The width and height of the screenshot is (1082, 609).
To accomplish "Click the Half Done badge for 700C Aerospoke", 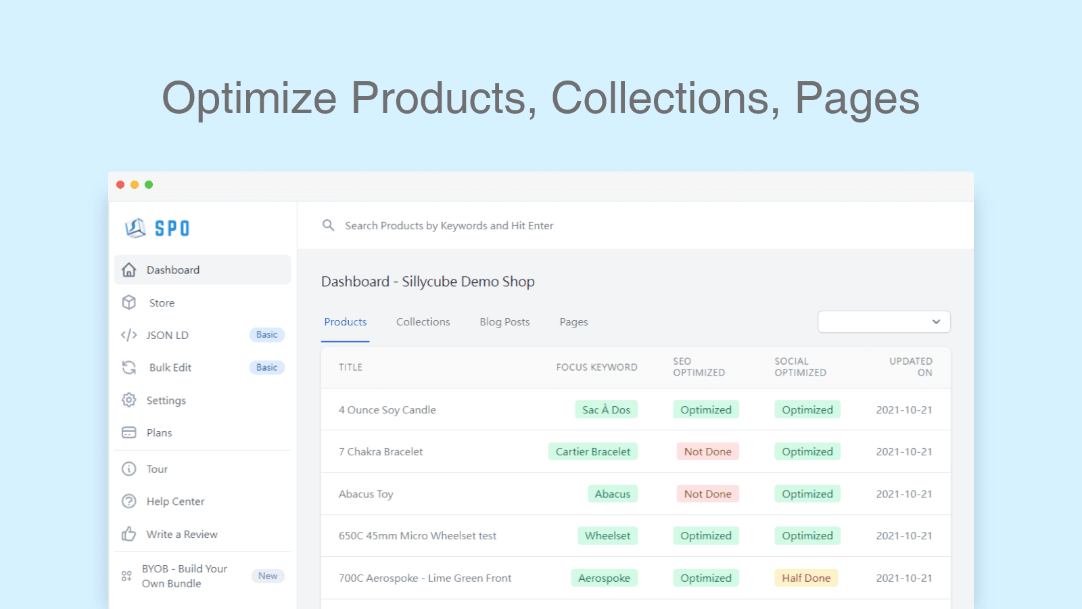I will 806,578.
